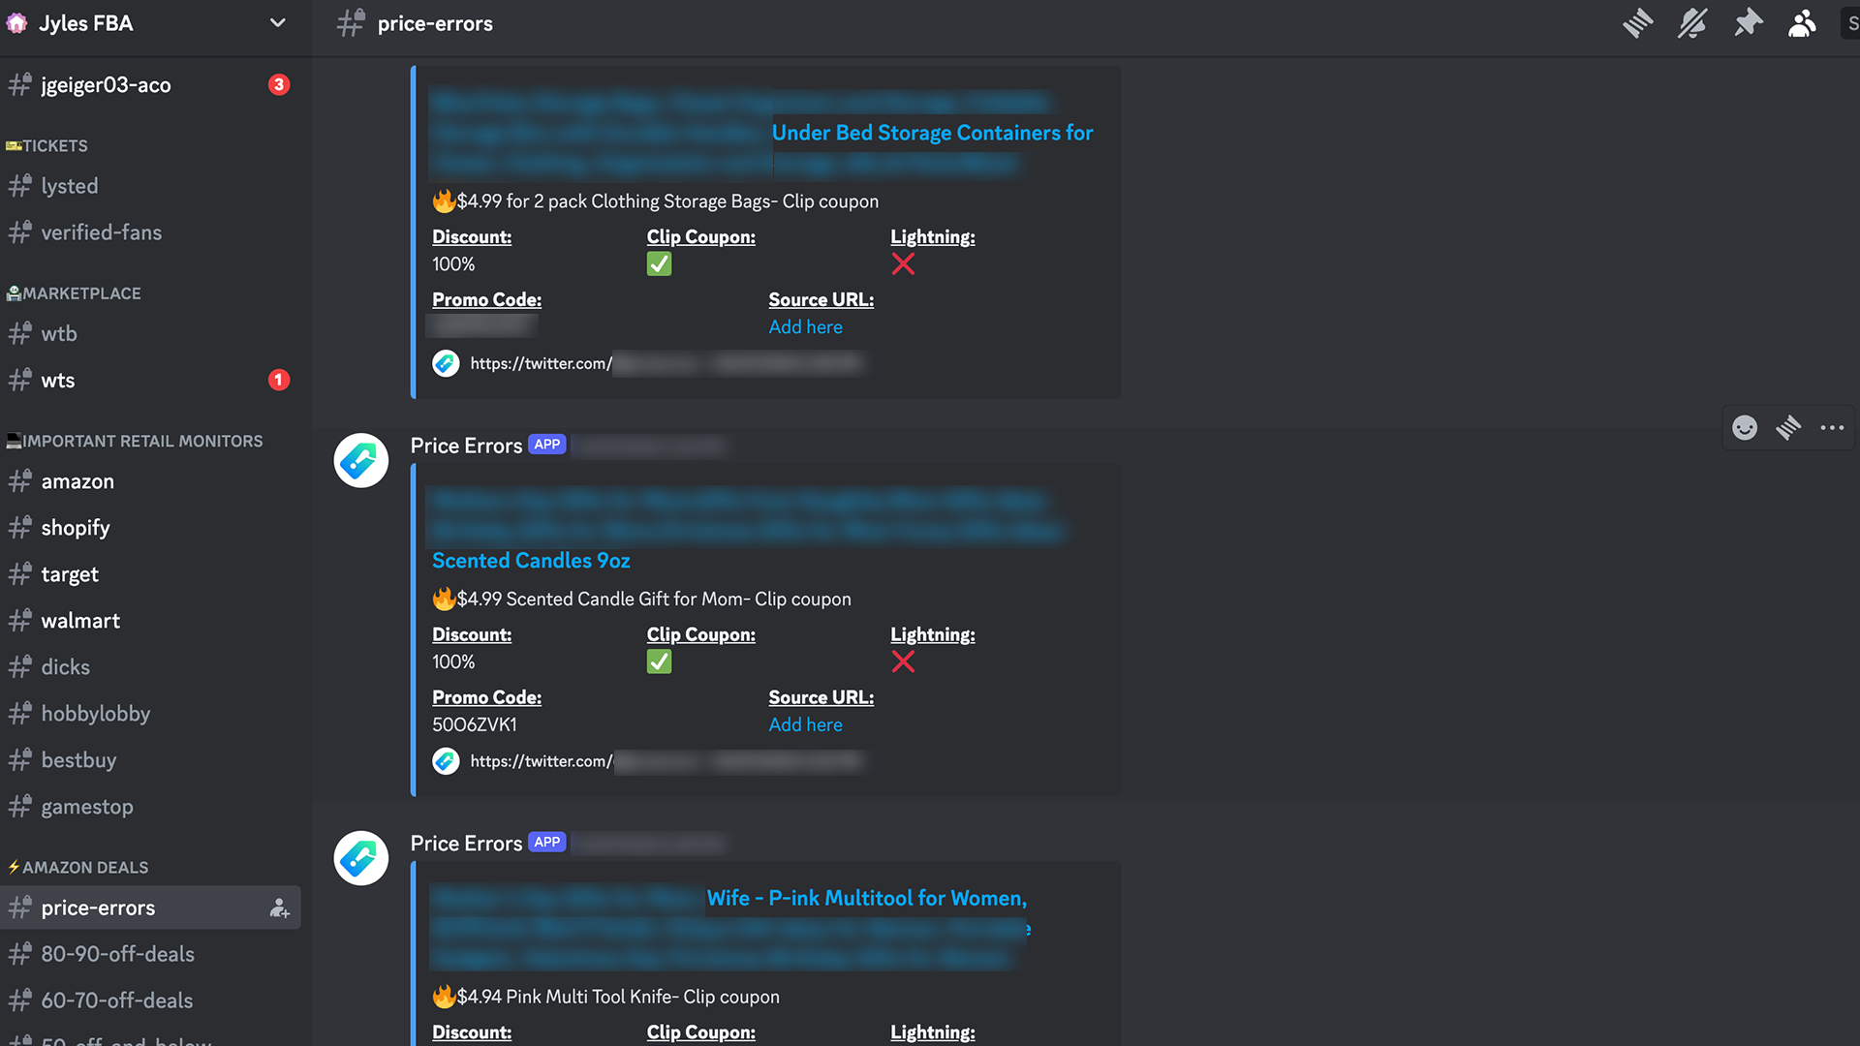The image size is (1860, 1046).
Task: Collapse the Tickets category
Action: click(x=54, y=146)
